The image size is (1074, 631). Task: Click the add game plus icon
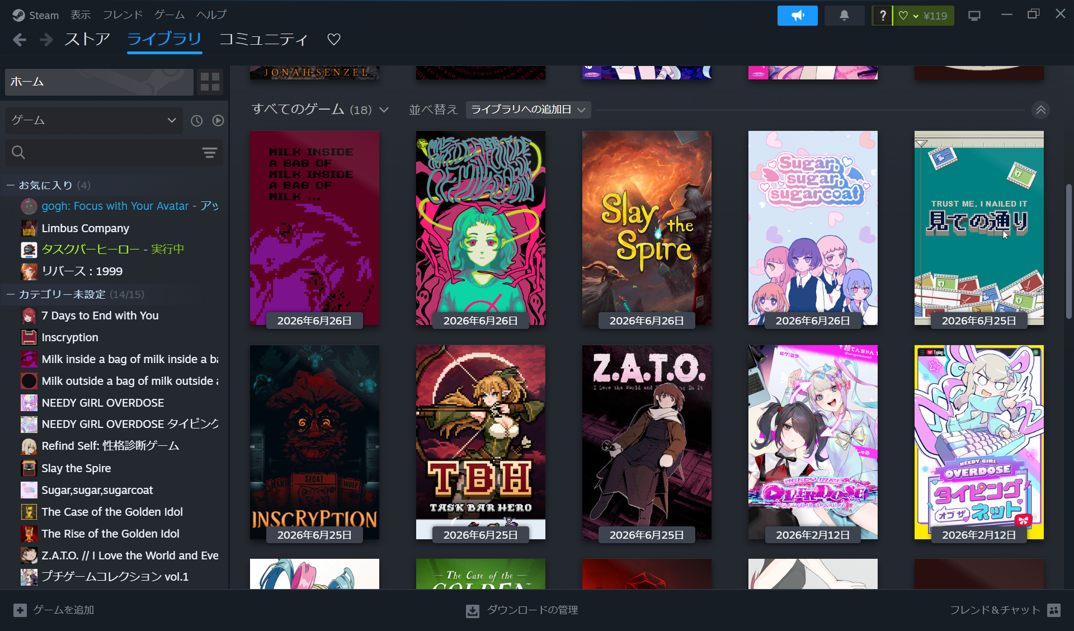(x=20, y=610)
